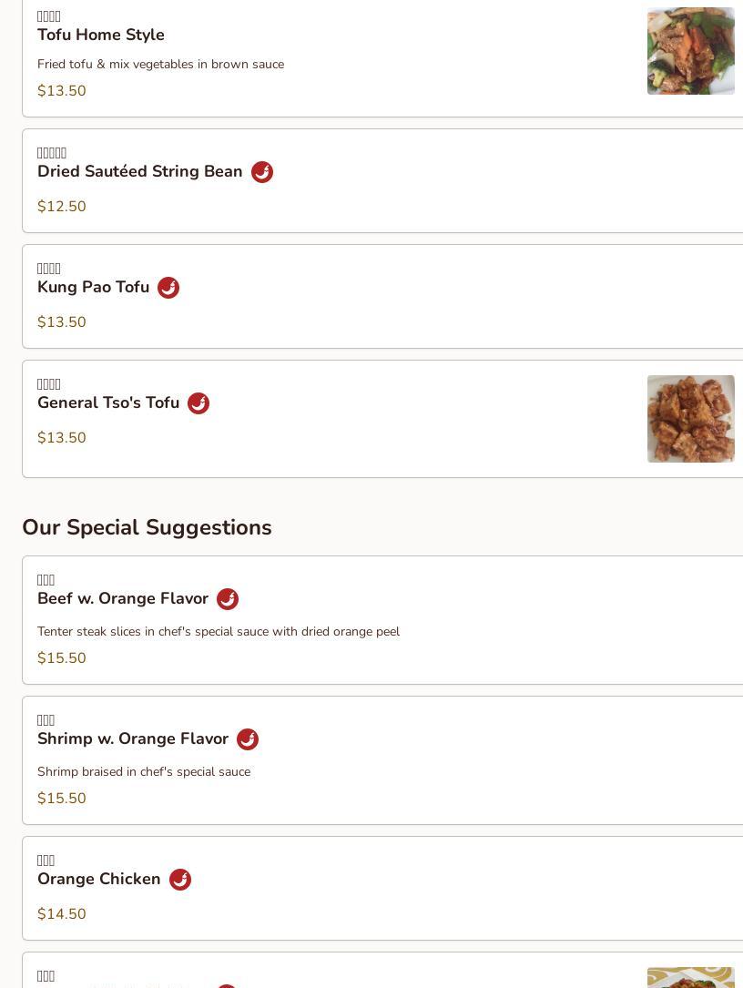Viewport: 743px width, 988px height.
Task: Click spicy icon beside Dried Sautéed String Bean
Action: point(262,172)
